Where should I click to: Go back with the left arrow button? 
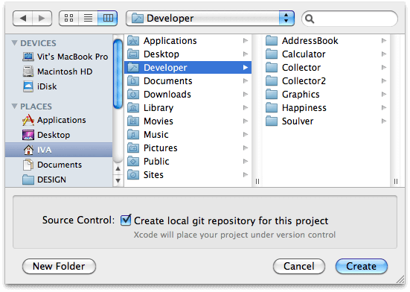tap(23, 18)
